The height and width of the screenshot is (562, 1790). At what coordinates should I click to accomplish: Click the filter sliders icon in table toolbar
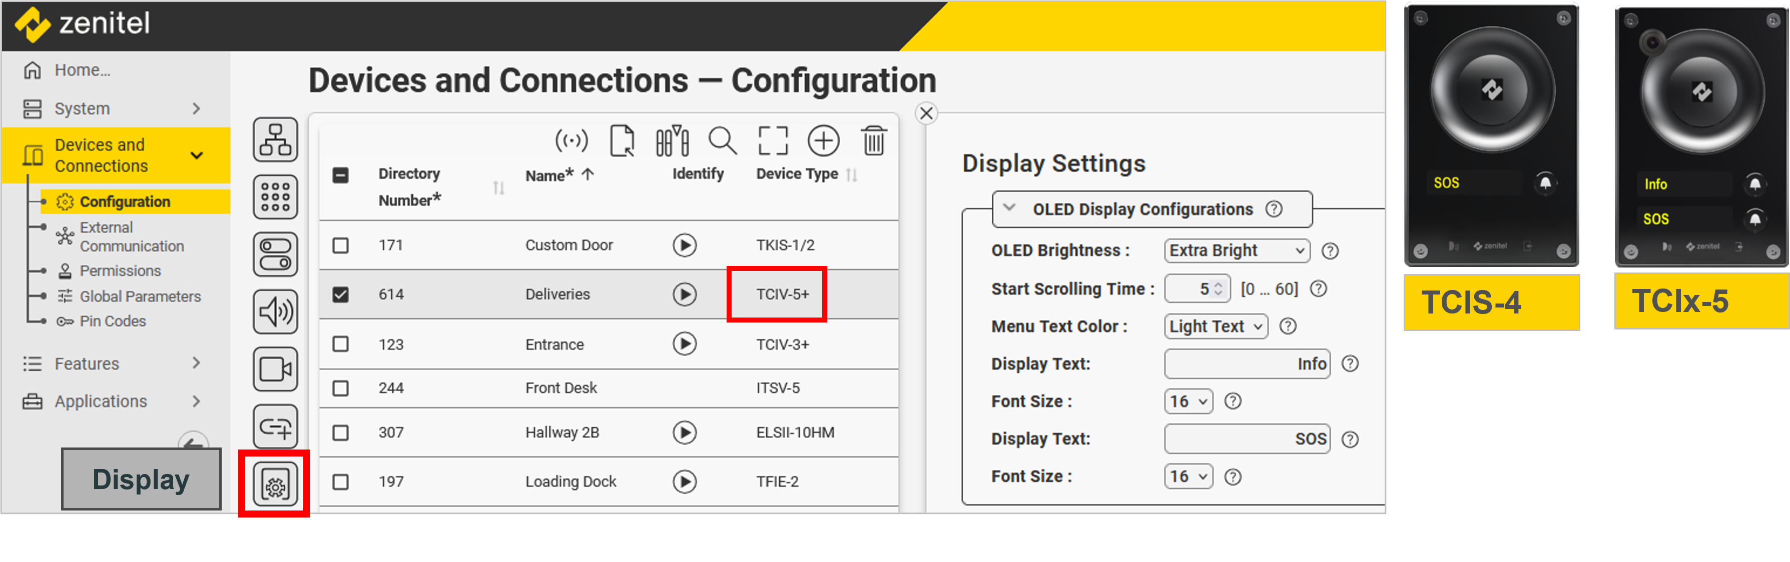(672, 141)
